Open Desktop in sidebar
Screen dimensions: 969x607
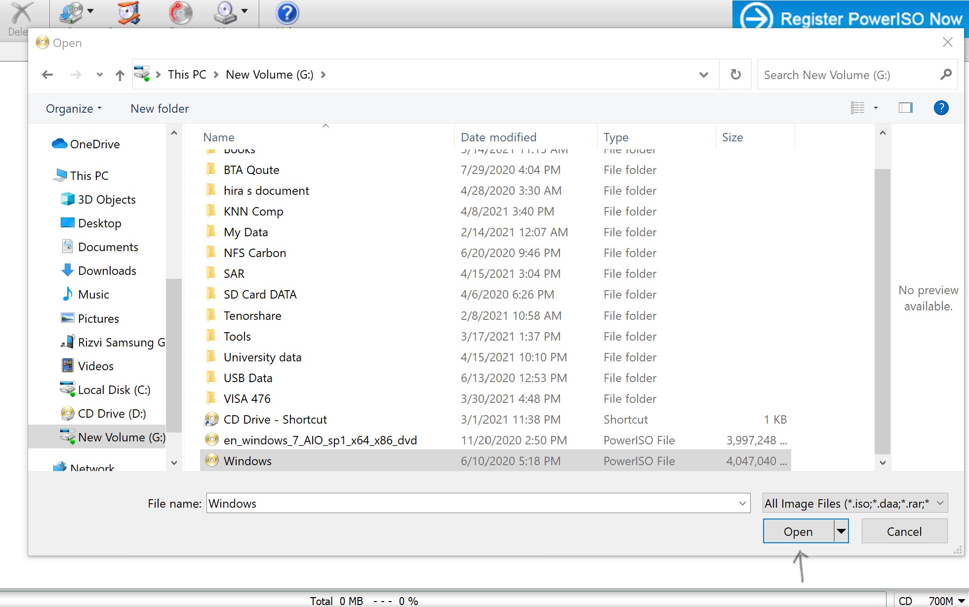91,223
